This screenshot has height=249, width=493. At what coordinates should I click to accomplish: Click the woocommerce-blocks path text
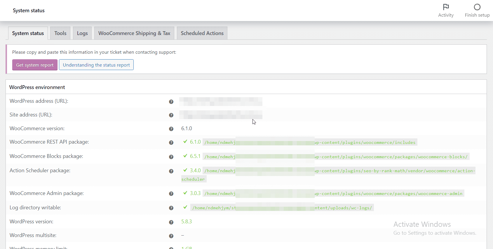coord(336,157)
